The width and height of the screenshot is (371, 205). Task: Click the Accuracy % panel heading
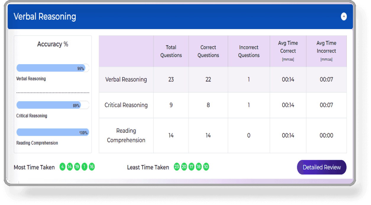click(53, 44)
